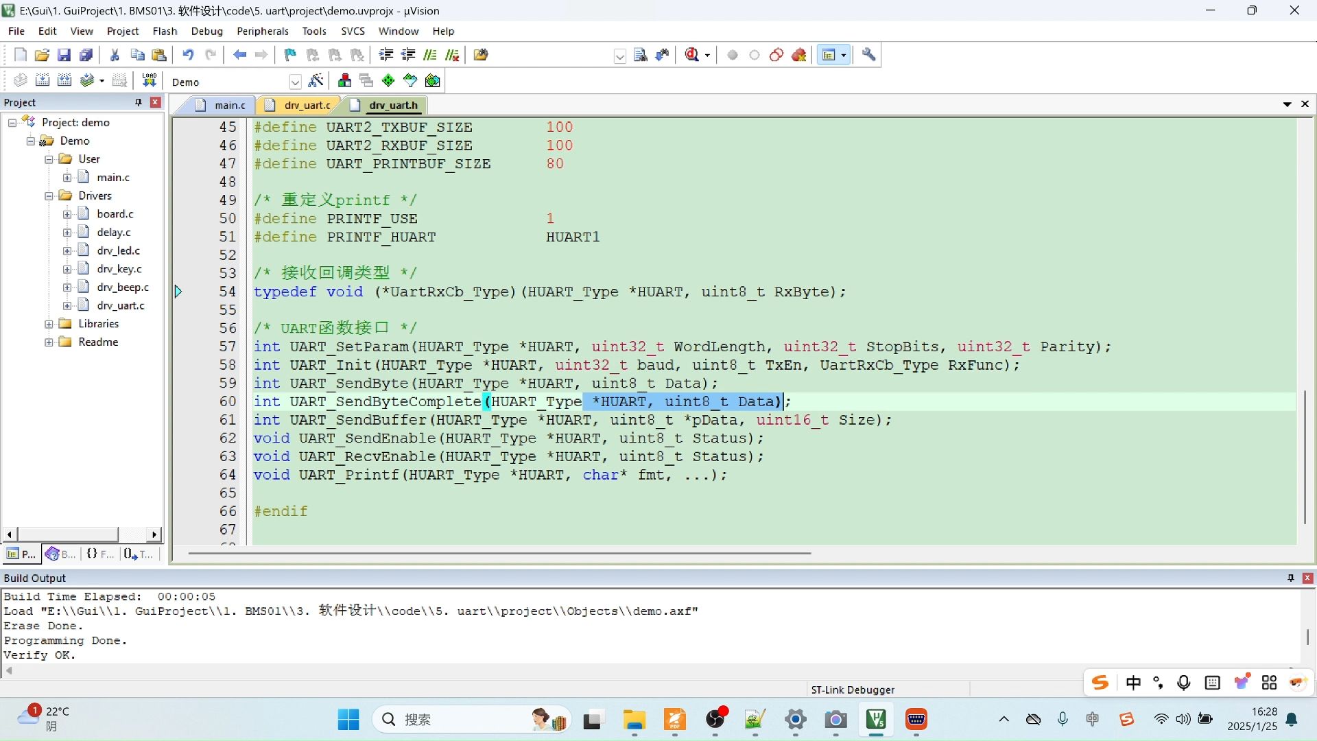1317x741 pixels.
Task: Switch to the drv_uart.c tab
Action: pyautogui.click(x=307, y=105)
